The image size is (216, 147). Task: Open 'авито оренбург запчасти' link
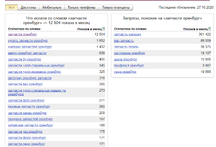[x=27, y=53]
